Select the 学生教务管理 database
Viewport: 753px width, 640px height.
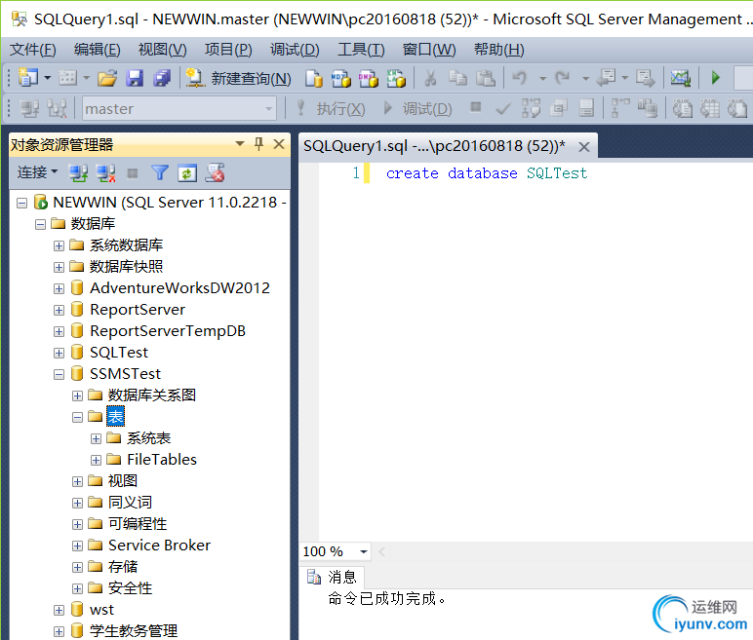pyautogui.click(x=134, y=630)
